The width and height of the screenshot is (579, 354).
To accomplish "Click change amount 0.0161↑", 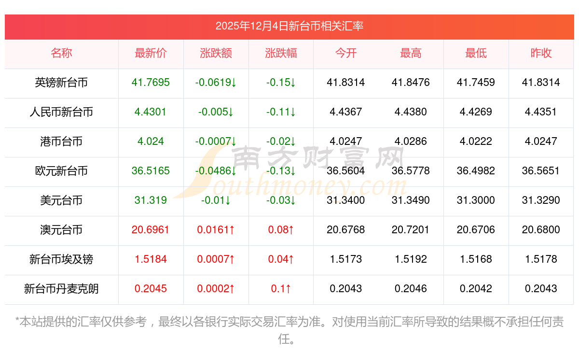I will 216,230.
